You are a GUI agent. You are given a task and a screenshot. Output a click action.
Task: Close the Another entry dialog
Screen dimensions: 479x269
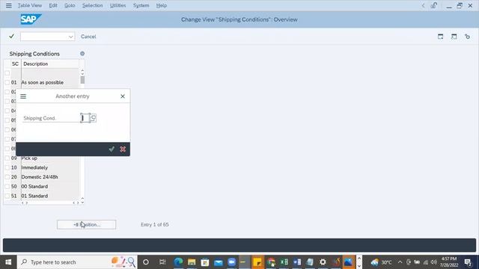pyautogui.click(x=123, y=96)
